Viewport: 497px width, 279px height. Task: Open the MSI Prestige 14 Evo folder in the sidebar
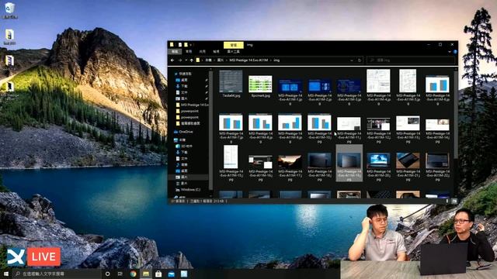pos(193,105)
